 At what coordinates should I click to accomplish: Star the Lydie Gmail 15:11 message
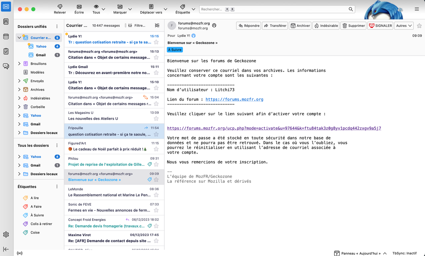156,73
